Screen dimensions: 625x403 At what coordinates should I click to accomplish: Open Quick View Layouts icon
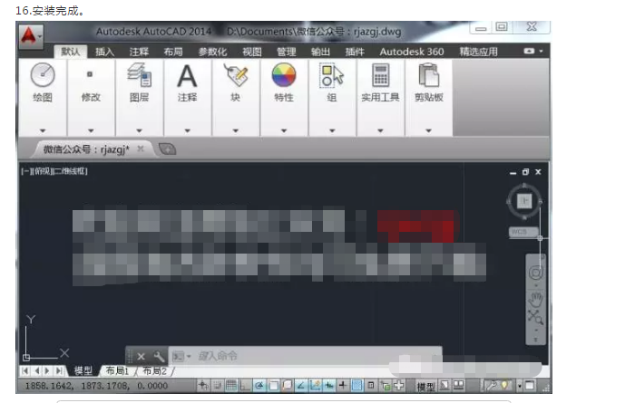(x=444, y=385)
